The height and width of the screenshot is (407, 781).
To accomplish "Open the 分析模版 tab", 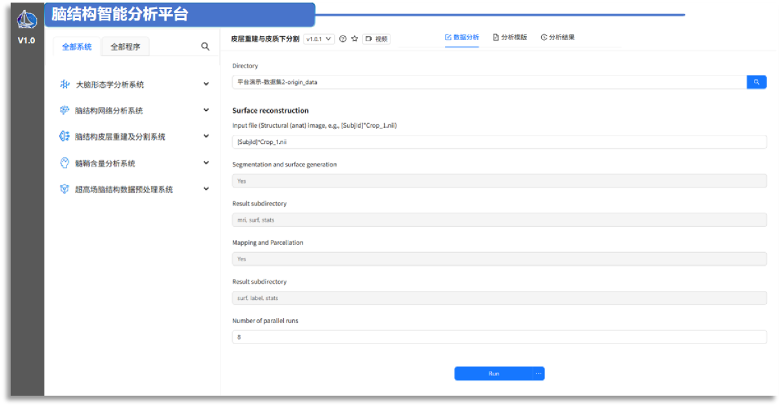I will click(509, 37).
